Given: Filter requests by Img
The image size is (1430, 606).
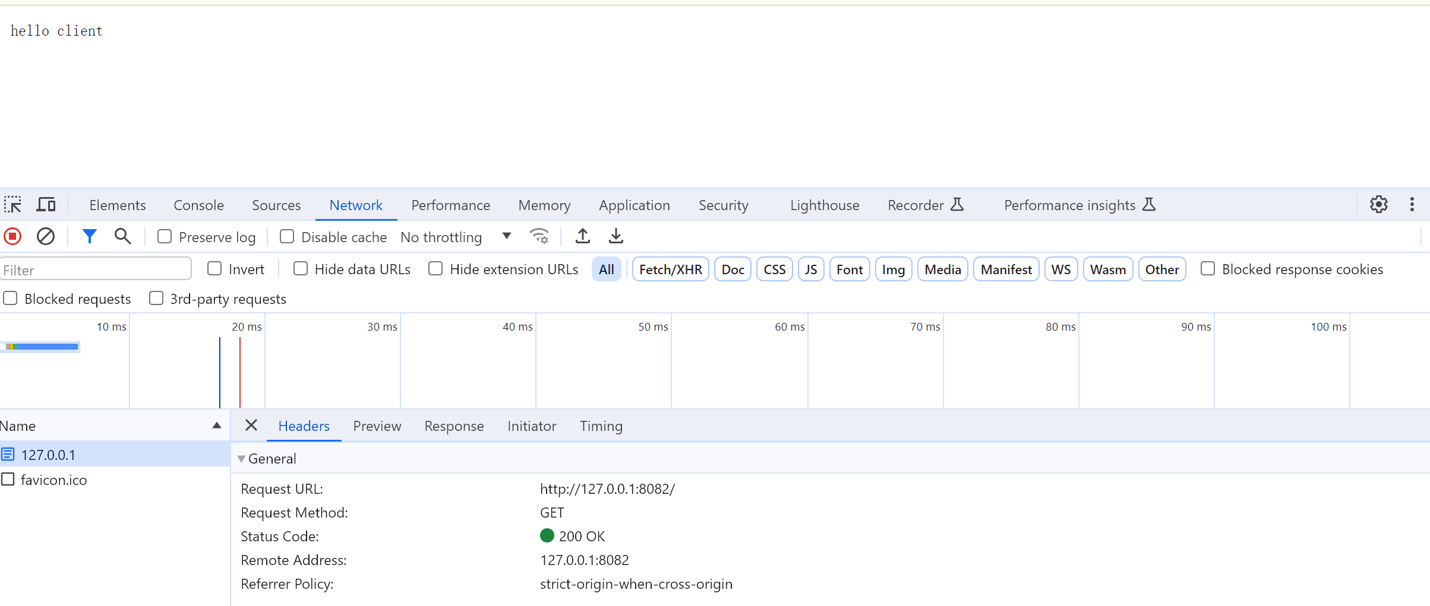Looking at the screenshot, I should (894, 269).
